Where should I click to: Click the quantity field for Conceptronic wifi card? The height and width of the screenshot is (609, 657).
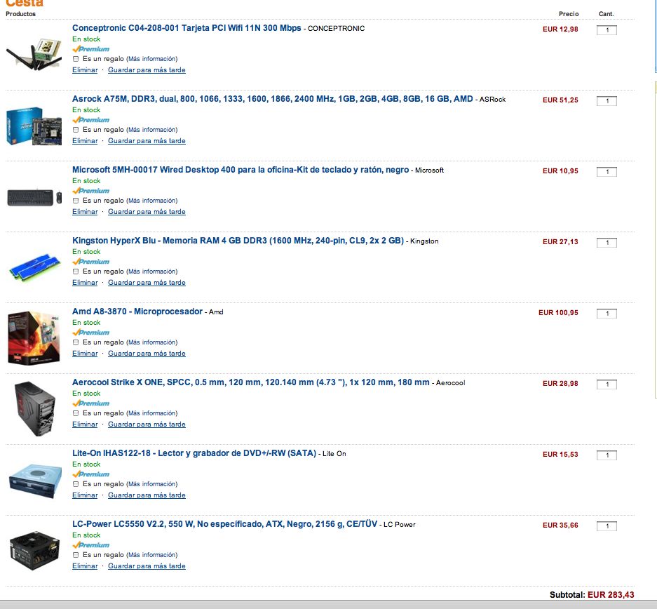coord(607,29)
